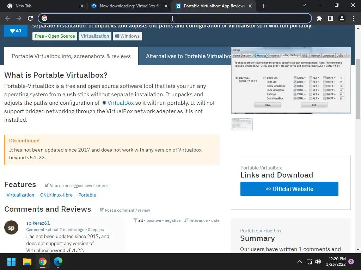Viewport: 361px width, 270px height.
Task: Reload the current page
Action: [x=30, y=18]
